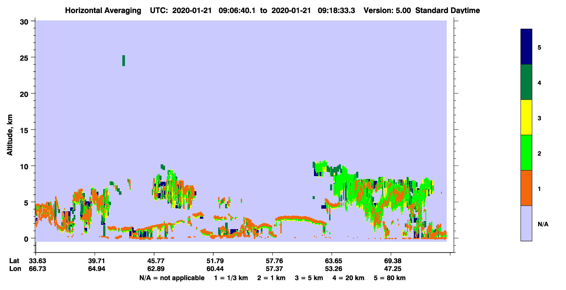Click the y-axis tick label '25'

click(x=25, y=57)
